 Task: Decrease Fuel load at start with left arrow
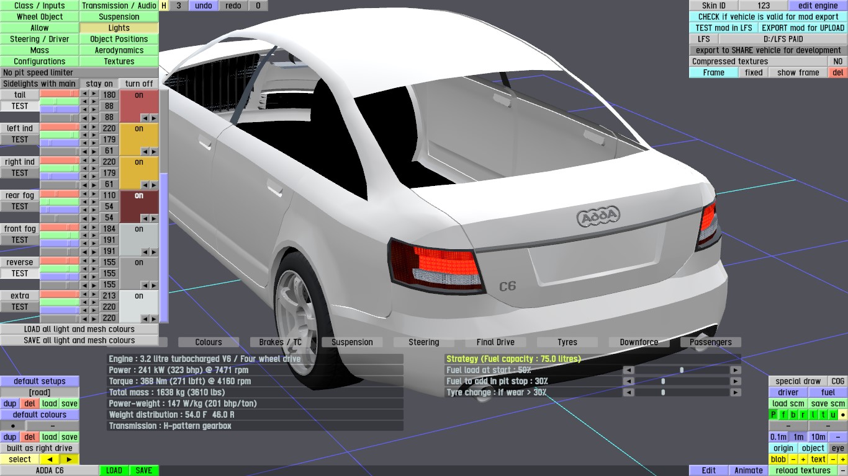pos(629,370)
